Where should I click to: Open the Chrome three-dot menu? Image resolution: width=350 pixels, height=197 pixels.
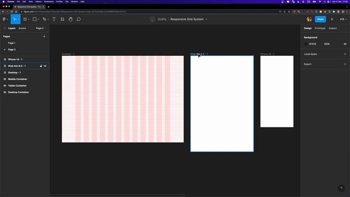[347, 11]
